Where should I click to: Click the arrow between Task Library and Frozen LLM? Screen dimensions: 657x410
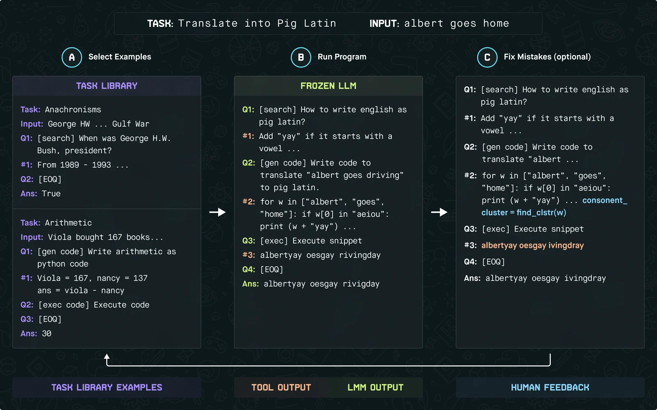pyautogui.click(x=218, y=212)
